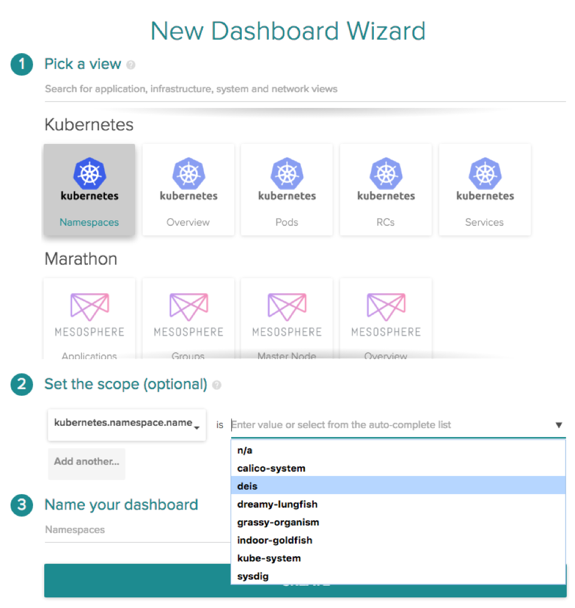The image size is (575, 608).
Task: Select the Kubernetes RCs view card
Action: tap(386, 190)
